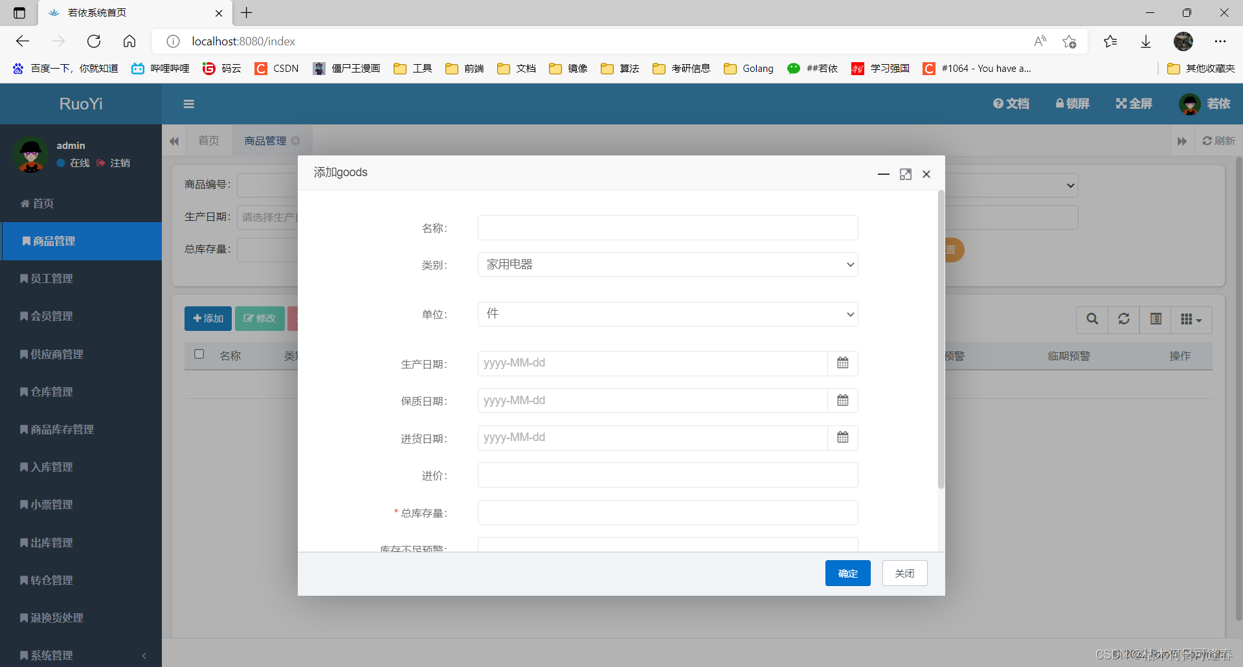Screen dimensions: 1243x667
Task: Open calendar for 生产日期 field
Action: pos(843,363)
